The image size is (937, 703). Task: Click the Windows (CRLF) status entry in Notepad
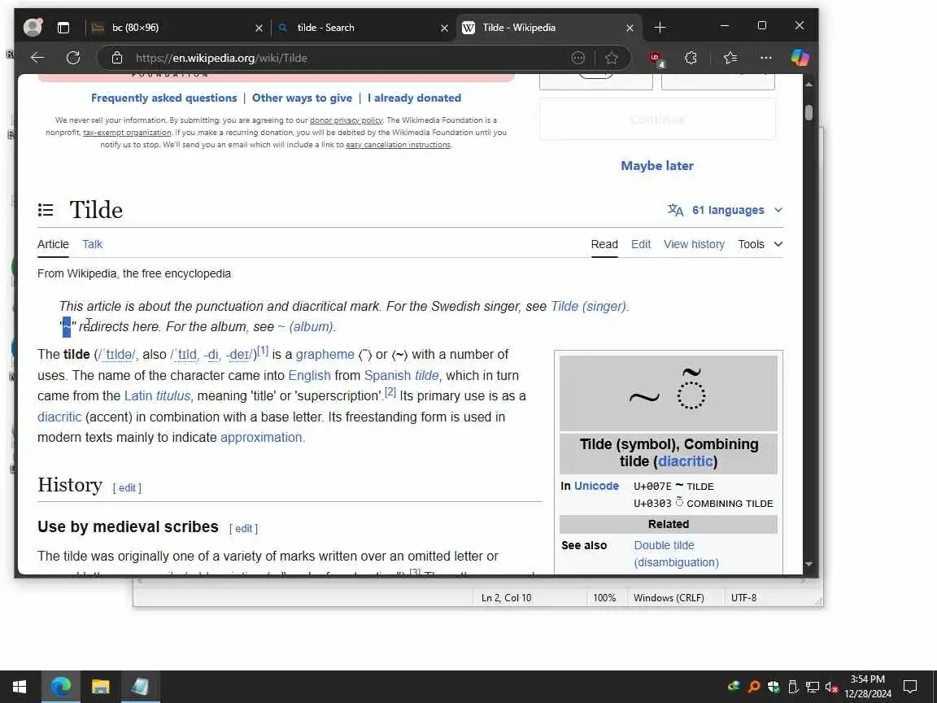point(669,598)
